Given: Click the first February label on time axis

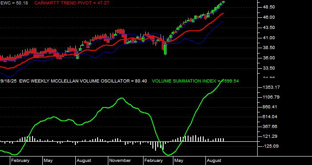Looking at the screenshot, I should tap(21, 161).
